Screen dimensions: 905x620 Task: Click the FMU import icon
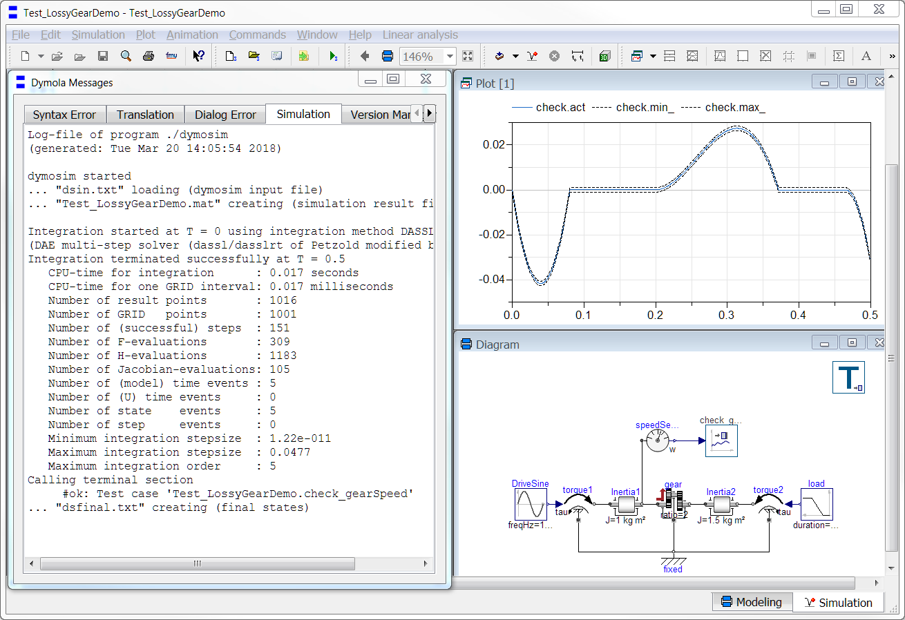coord(171,57)
